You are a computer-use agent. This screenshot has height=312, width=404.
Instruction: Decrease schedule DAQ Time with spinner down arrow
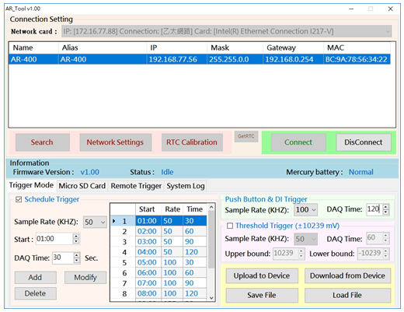76,261
